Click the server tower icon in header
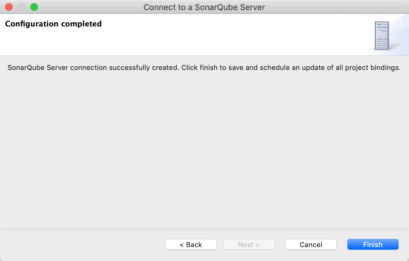 (381, 36)
